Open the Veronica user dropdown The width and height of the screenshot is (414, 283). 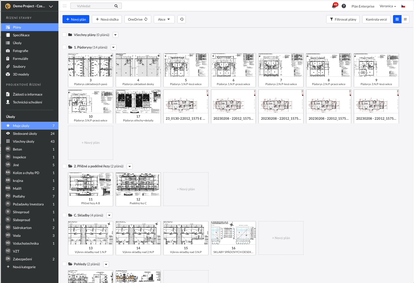pos(388,6)
